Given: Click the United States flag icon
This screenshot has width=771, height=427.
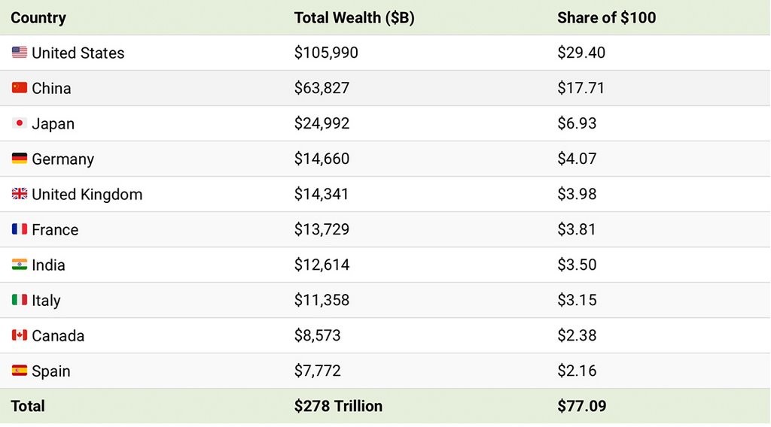Looking at the screenshot, I should [x=20, y=53].
